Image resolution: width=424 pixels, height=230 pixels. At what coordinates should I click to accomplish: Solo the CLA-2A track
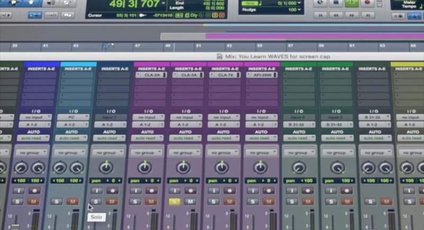point(135,201)
